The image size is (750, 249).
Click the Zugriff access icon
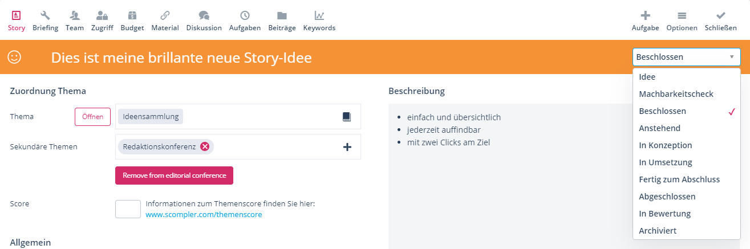click(102, 16)
